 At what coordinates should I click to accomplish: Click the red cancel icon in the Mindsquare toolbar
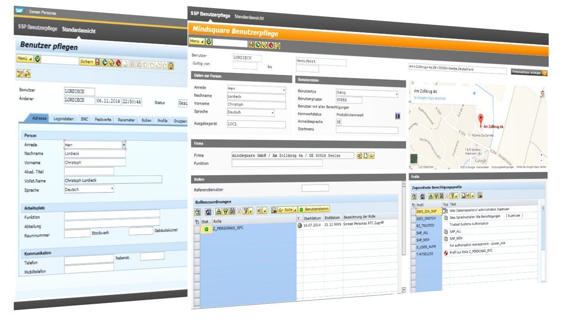(x=271, y=45)
